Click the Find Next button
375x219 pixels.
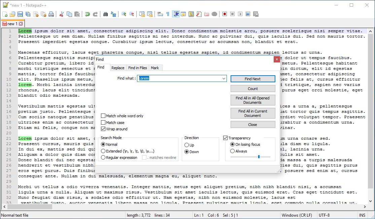pos(253,79)
